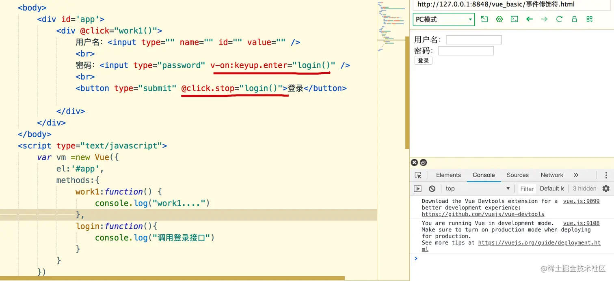This screenshot has width=614, height=281.
Task: Click the editor vertical scrollbar thumb
Action: [x=407, y=92]
